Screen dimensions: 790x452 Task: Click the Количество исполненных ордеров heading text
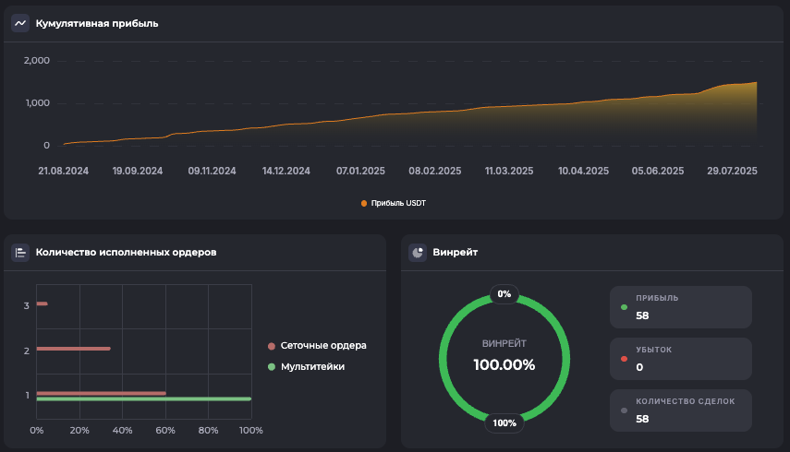point(126,252)
